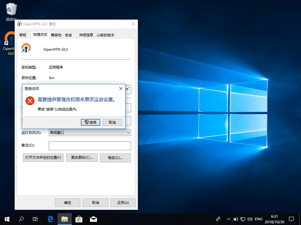
Task: Click 确定 in the properties window
Action: 68,202
